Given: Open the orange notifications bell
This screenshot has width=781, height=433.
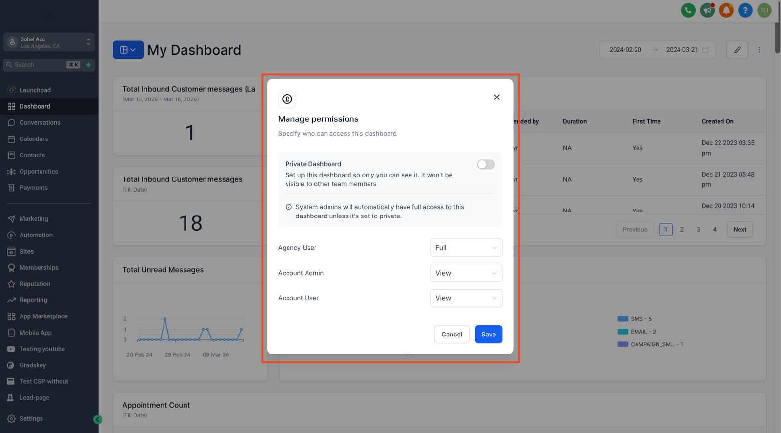Looking at the screenshot, I should point(726,10).
